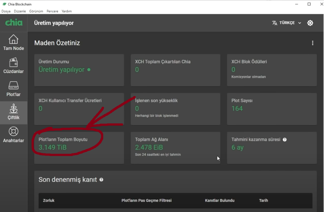
Task: Open the Dosya menu
Action: (x=6, y=11)
